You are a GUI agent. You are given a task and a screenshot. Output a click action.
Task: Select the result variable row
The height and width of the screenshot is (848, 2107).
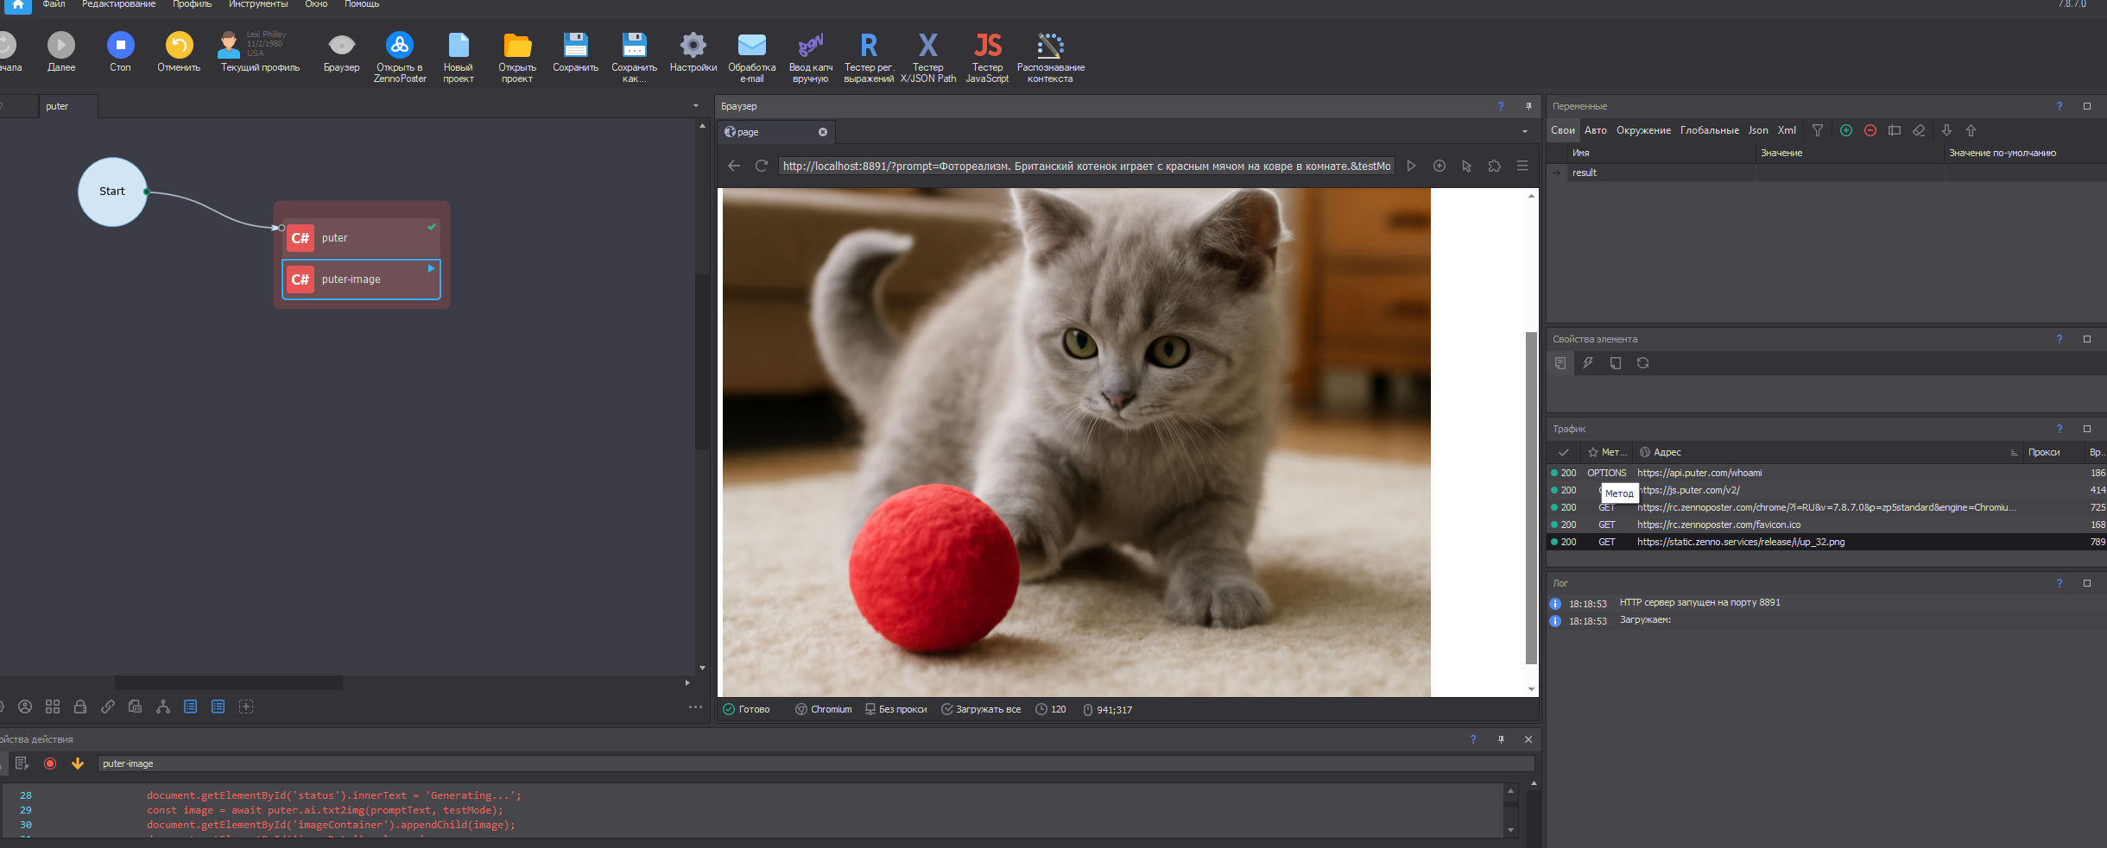[x=1826, y=173]
